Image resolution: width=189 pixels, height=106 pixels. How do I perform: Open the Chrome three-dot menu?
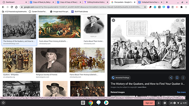click(x=186, y=7)
